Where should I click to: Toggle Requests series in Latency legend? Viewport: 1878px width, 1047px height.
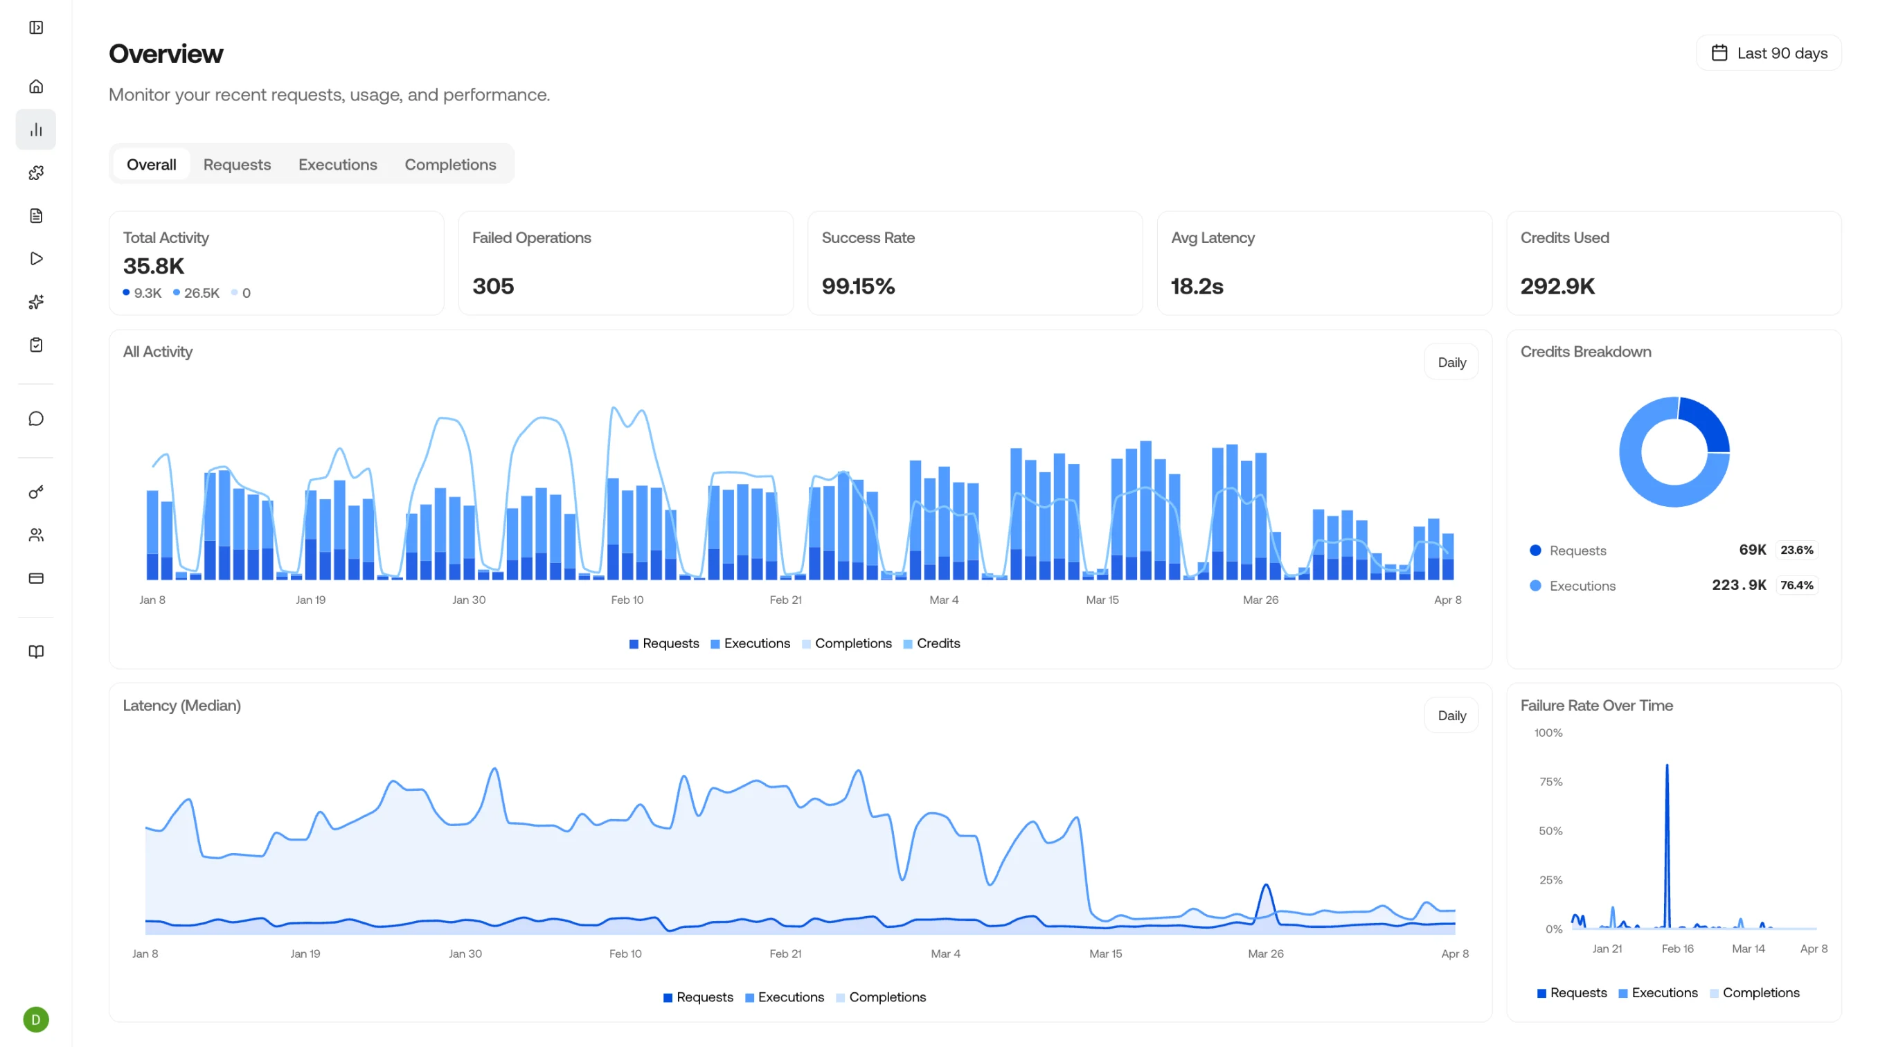tap(698, 997)
